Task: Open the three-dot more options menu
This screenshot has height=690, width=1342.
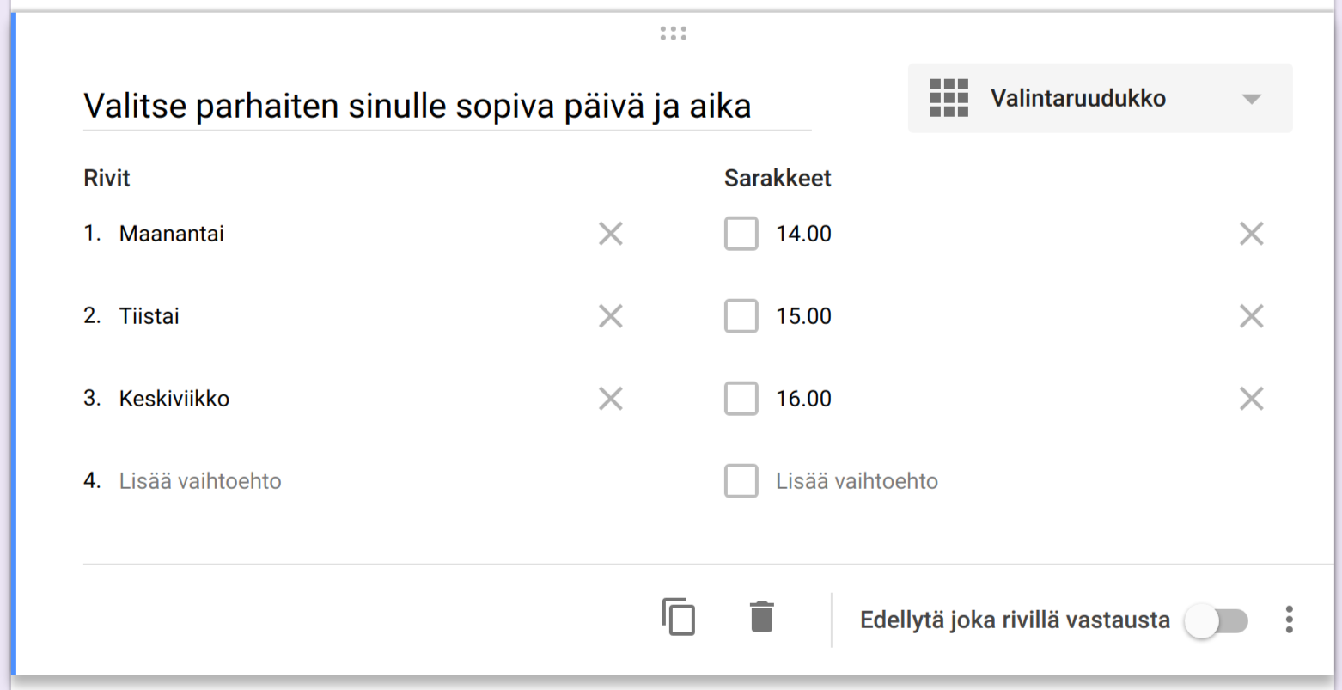Action: click(1289, 620)
